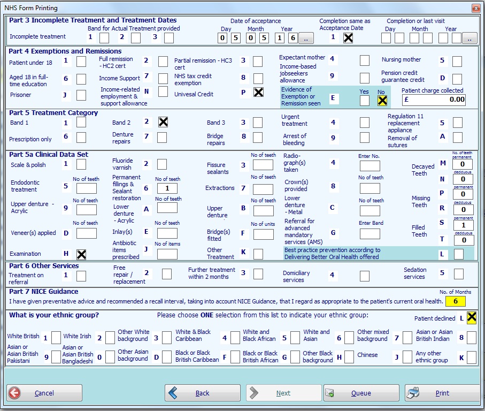Untick the Examination checkbox
Screen dimensions: 485x411
click(x=81, y=254)
